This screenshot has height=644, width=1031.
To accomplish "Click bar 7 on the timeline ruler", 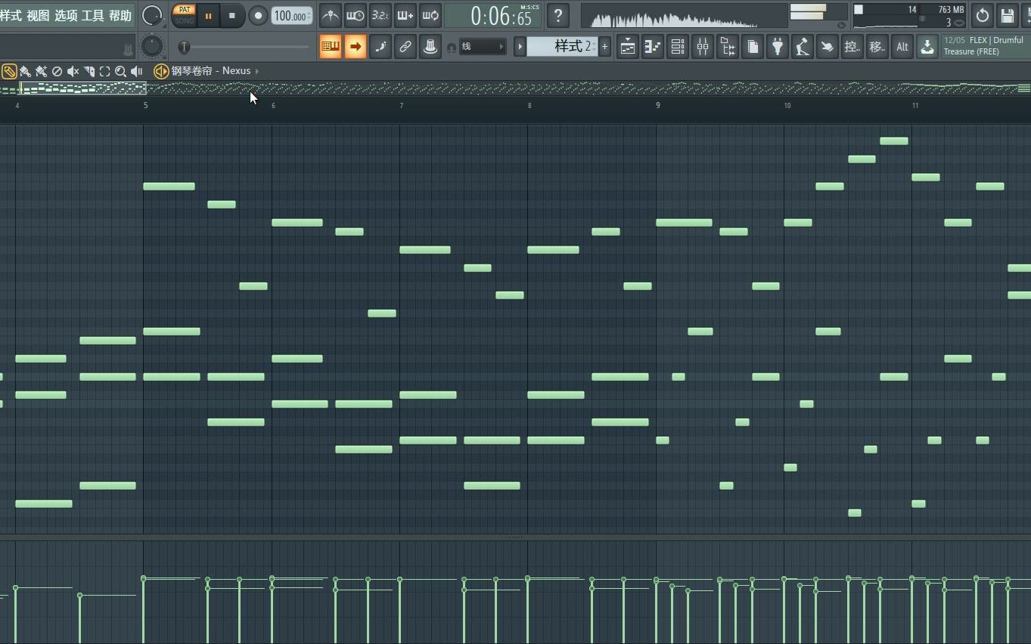I will pyautogui.click(x=402, y=105).
